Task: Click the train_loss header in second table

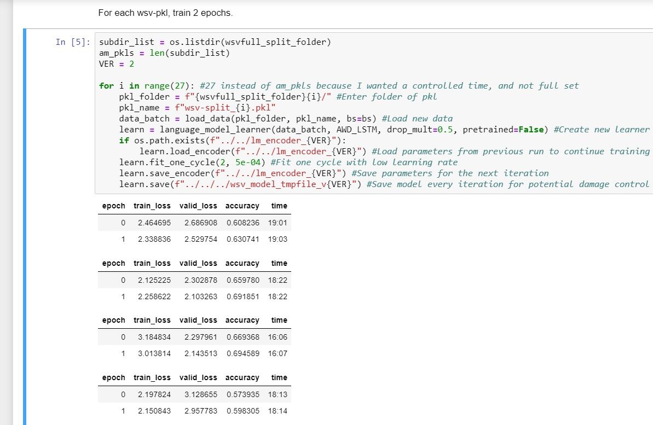Action: tap(152, 263)
